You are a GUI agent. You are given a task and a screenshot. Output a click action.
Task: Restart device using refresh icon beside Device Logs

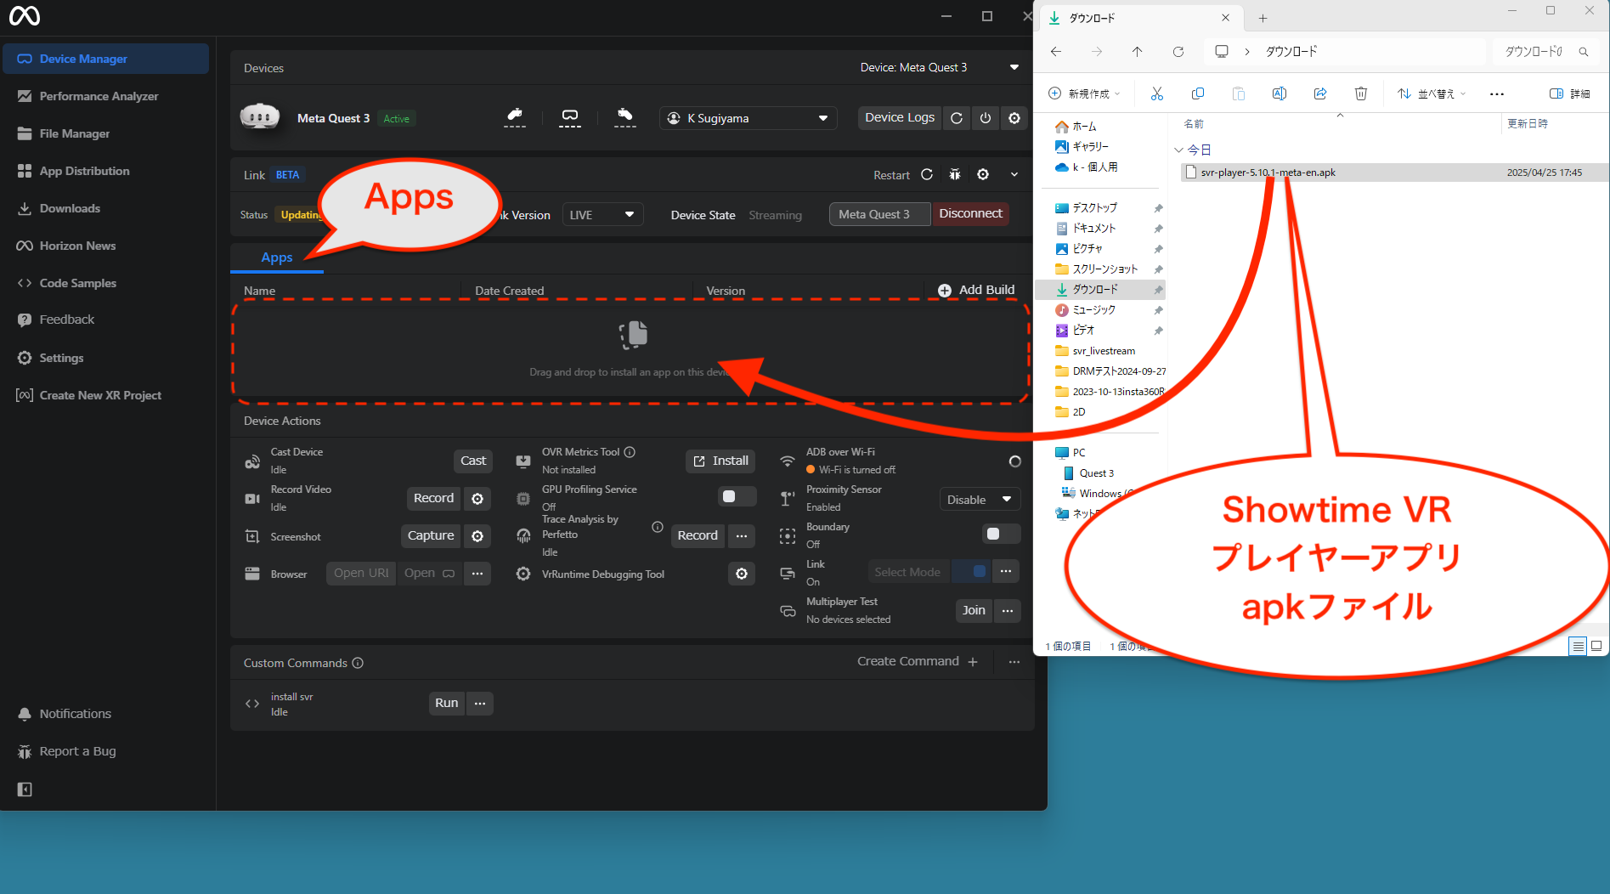[957, 118]
